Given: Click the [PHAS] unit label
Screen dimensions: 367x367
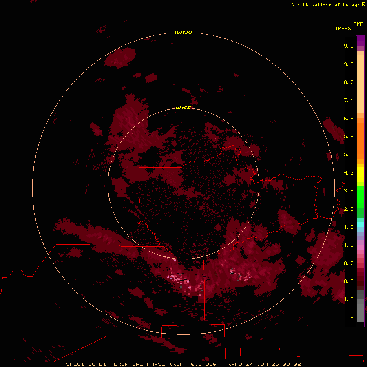Looking at the screenshot, I should (345, 28).
